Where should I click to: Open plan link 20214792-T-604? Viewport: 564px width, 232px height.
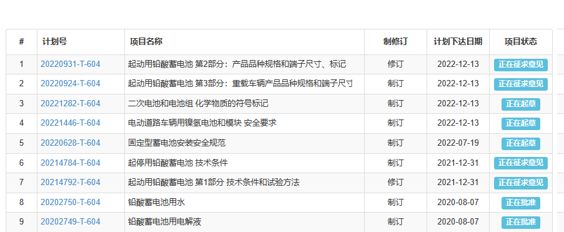[71, 183]
